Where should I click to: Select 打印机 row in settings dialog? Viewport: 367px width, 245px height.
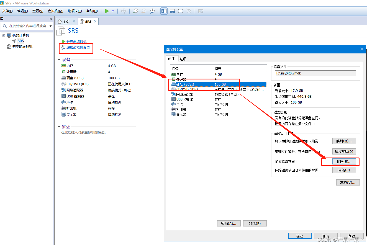[218, 109]
